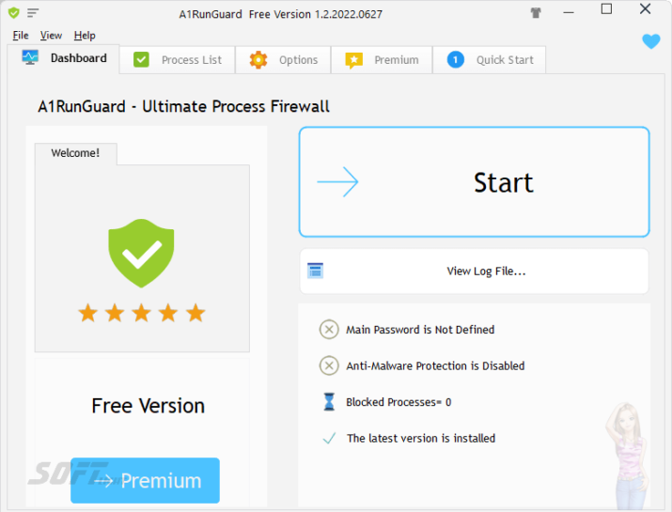Select the Welcome! tab
The image size is (672, 512).
[75, 153]
